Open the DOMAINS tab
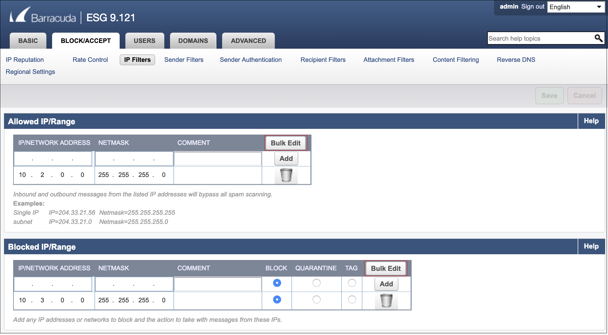 [x=193, y=41]
